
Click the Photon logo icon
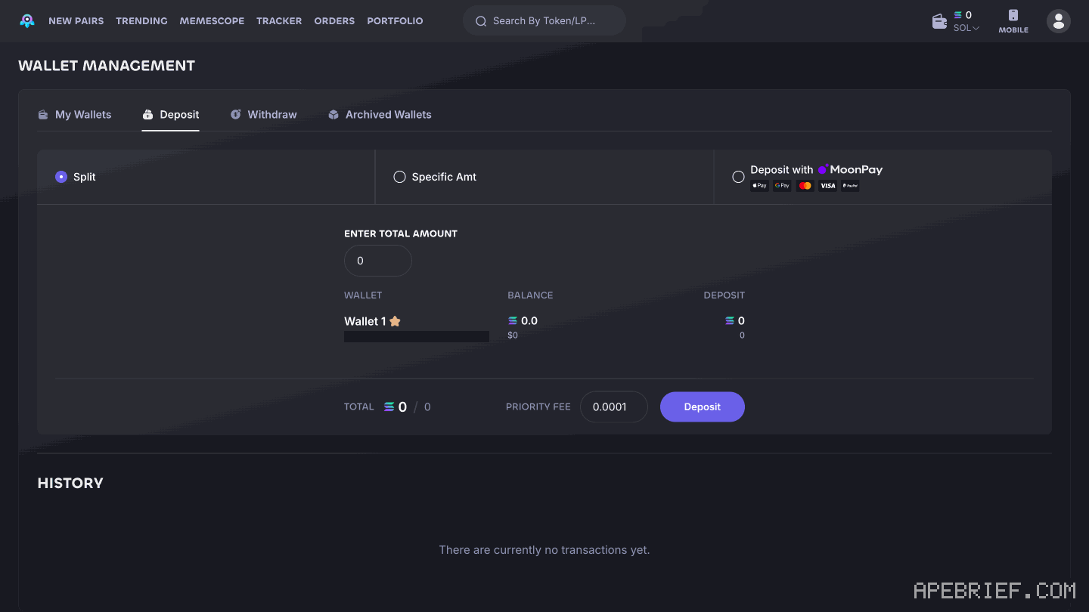[27, 20]
